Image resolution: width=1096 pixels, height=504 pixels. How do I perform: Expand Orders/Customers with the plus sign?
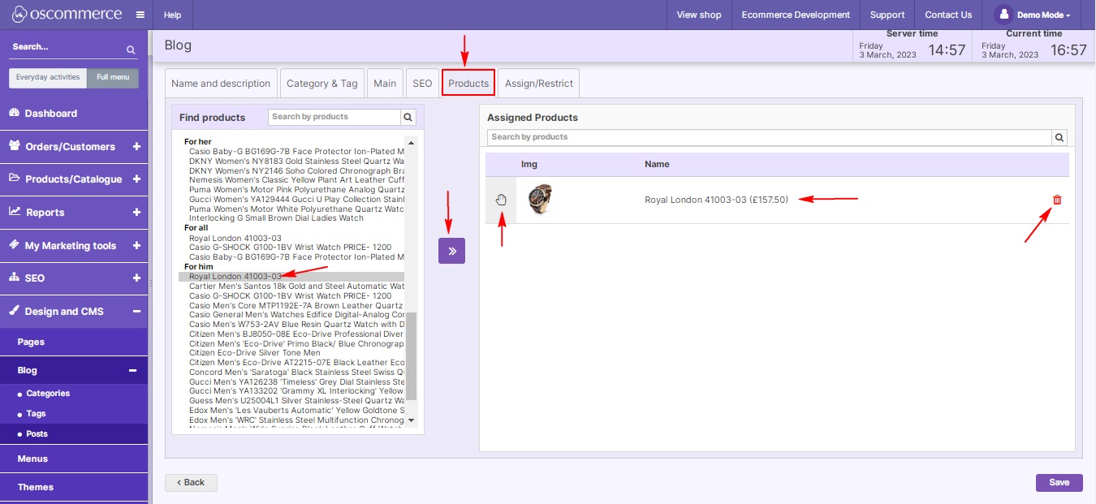(136, 147)
